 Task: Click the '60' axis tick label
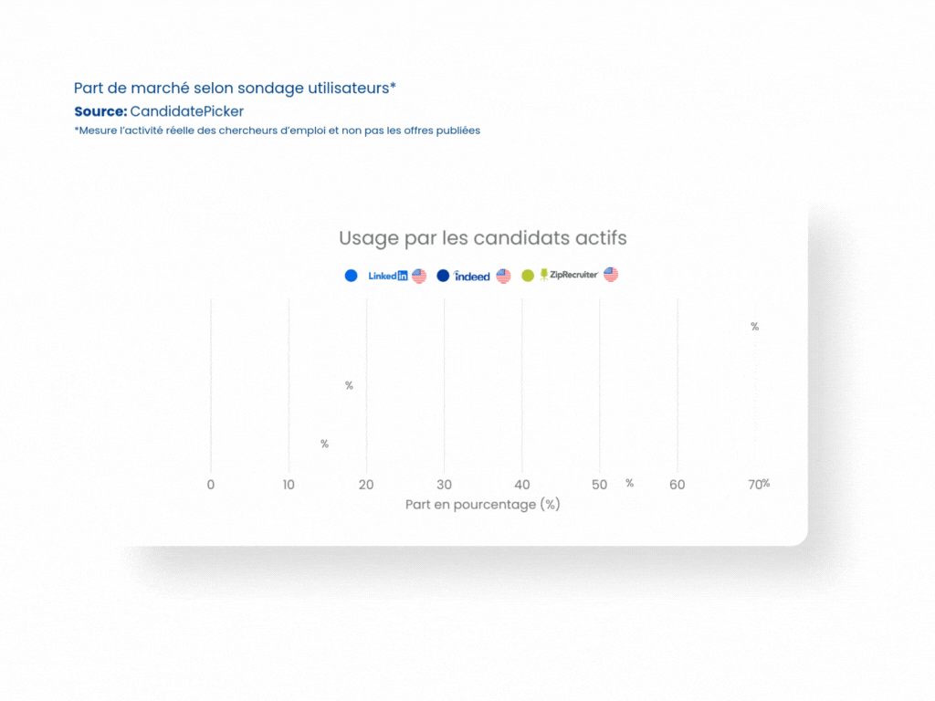pyautogui.click(x=677, y=485)
